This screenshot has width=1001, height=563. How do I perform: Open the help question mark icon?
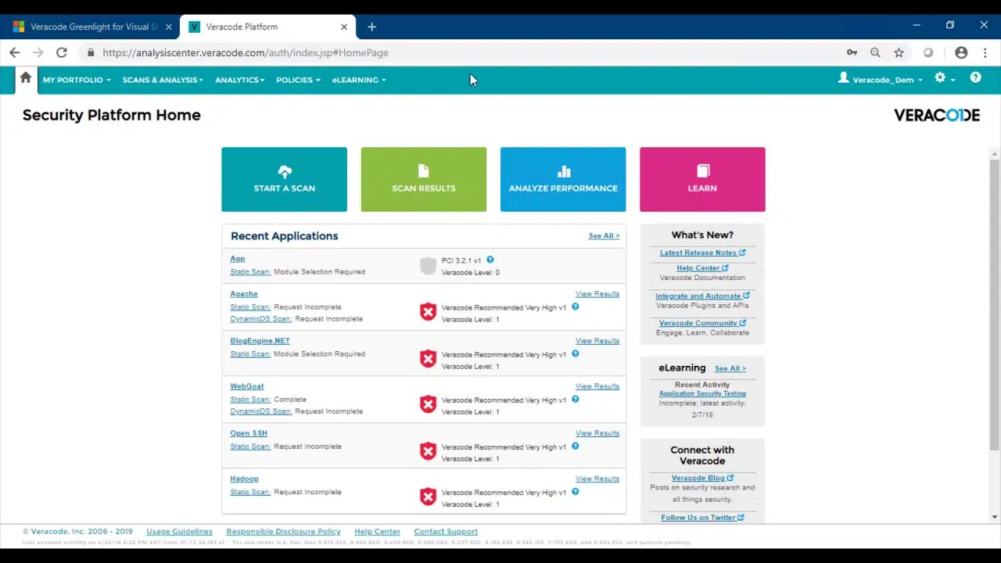975,78
